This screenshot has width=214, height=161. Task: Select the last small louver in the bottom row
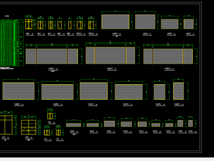190,123
